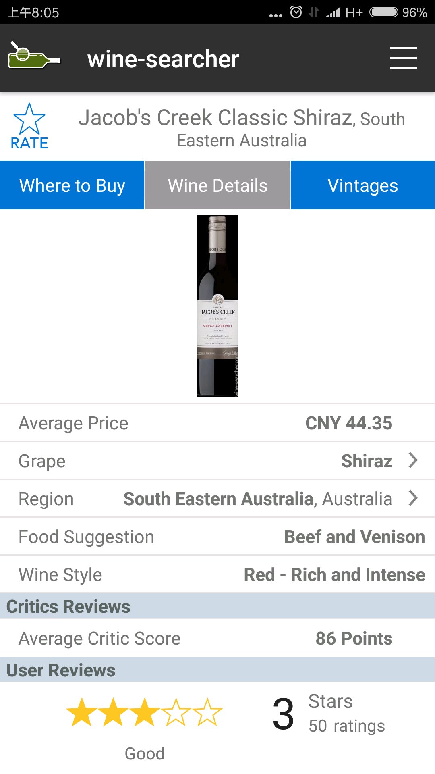The image size is (435, 774).
Task: Tap the wine-searcher header title
Action: pos(163,59)
